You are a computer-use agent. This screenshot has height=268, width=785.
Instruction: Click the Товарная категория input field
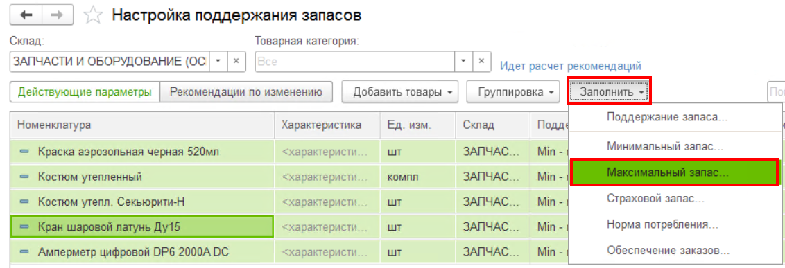(355, 61)
